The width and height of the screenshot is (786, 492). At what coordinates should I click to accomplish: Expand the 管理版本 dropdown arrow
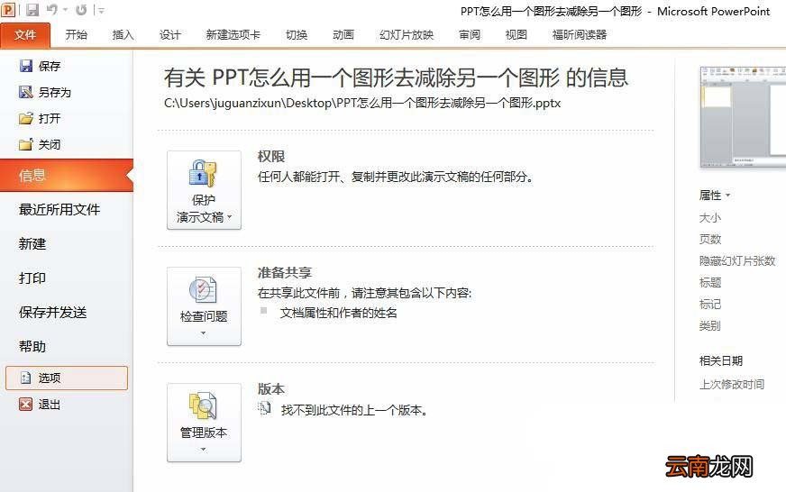(x=203, y=450)
